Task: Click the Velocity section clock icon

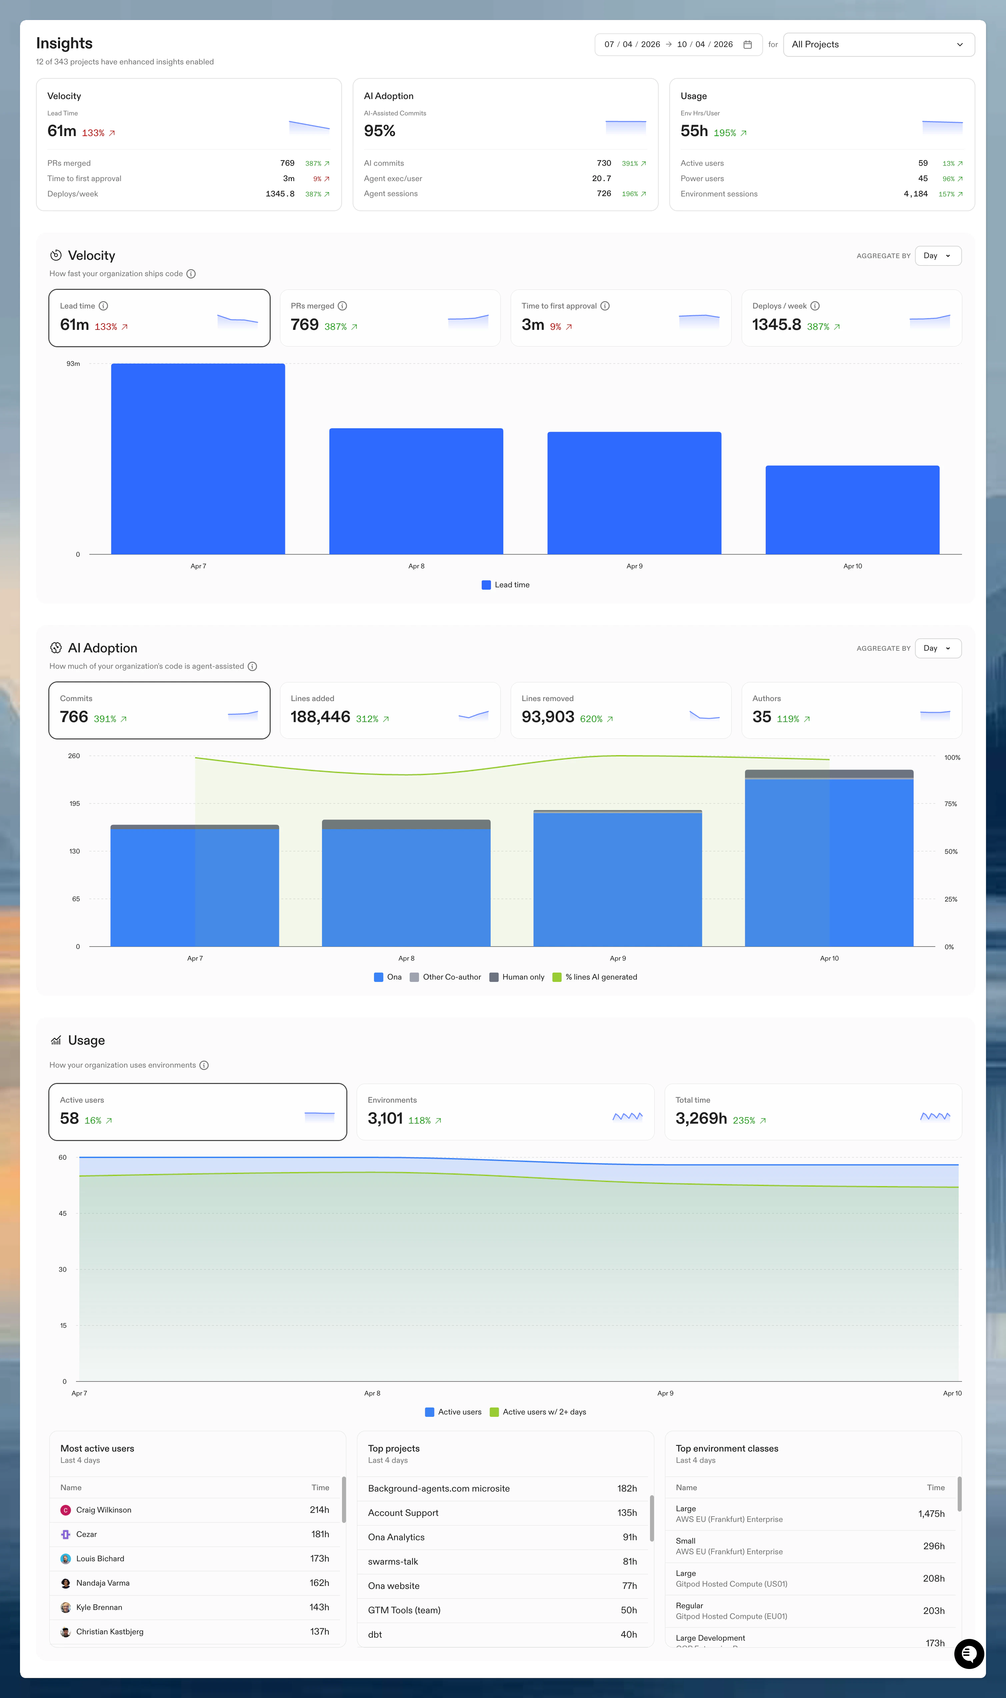Action: point(56,255)
